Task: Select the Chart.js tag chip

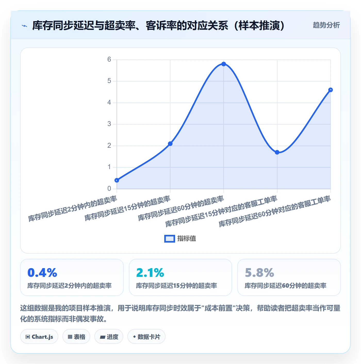Action: (39, 337)
